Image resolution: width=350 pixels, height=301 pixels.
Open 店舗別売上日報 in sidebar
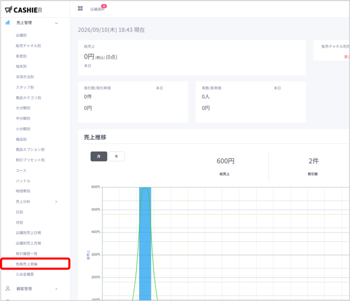(x=28, y=233)
